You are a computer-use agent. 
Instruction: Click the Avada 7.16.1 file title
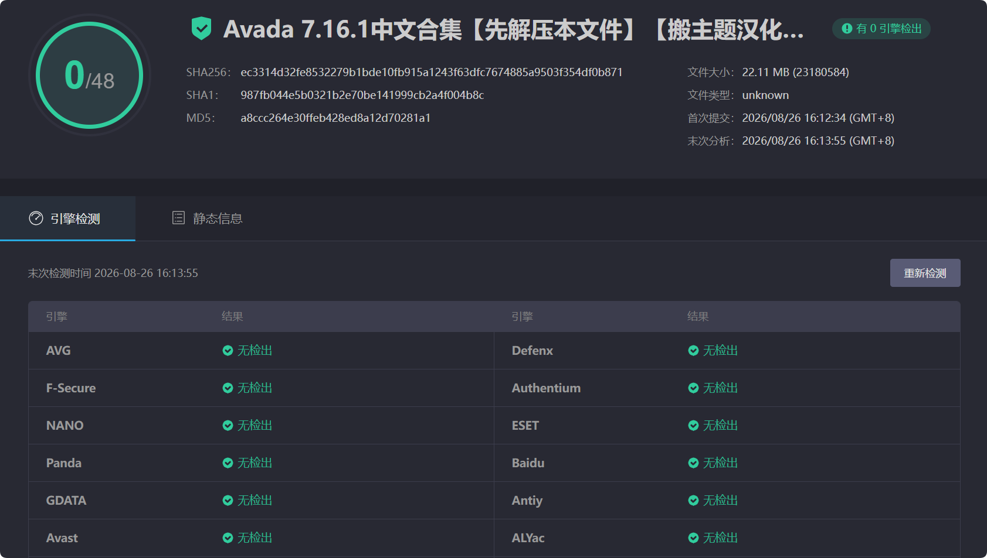tap(513, 29)
